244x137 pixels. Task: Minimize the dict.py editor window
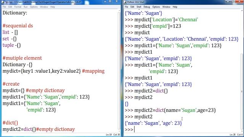(x=105, y=1)
